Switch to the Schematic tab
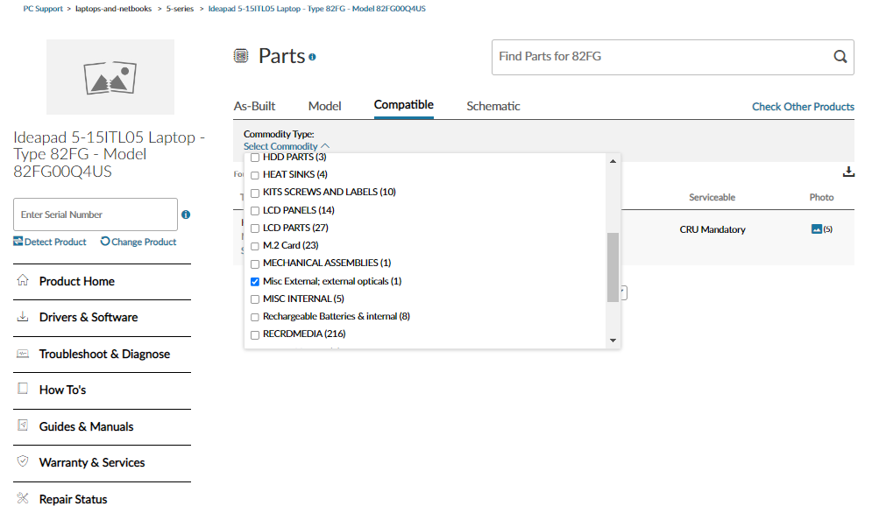 click(493, 106)
